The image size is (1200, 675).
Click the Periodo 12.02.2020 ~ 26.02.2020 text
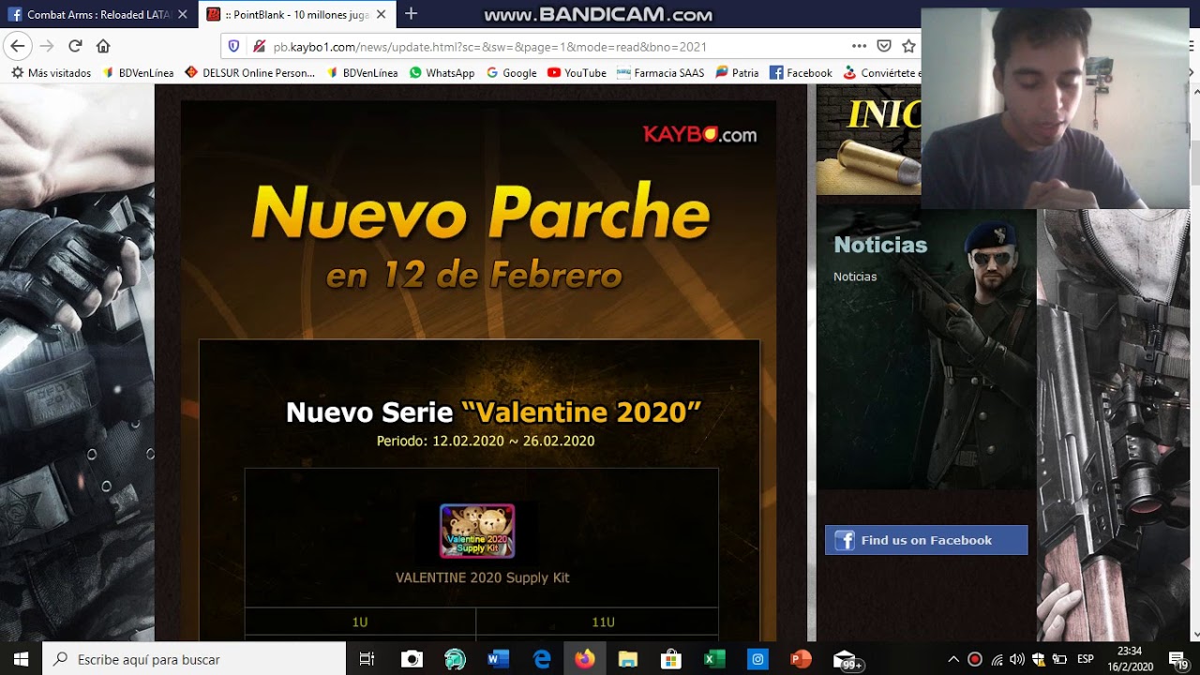coord(486,441)
